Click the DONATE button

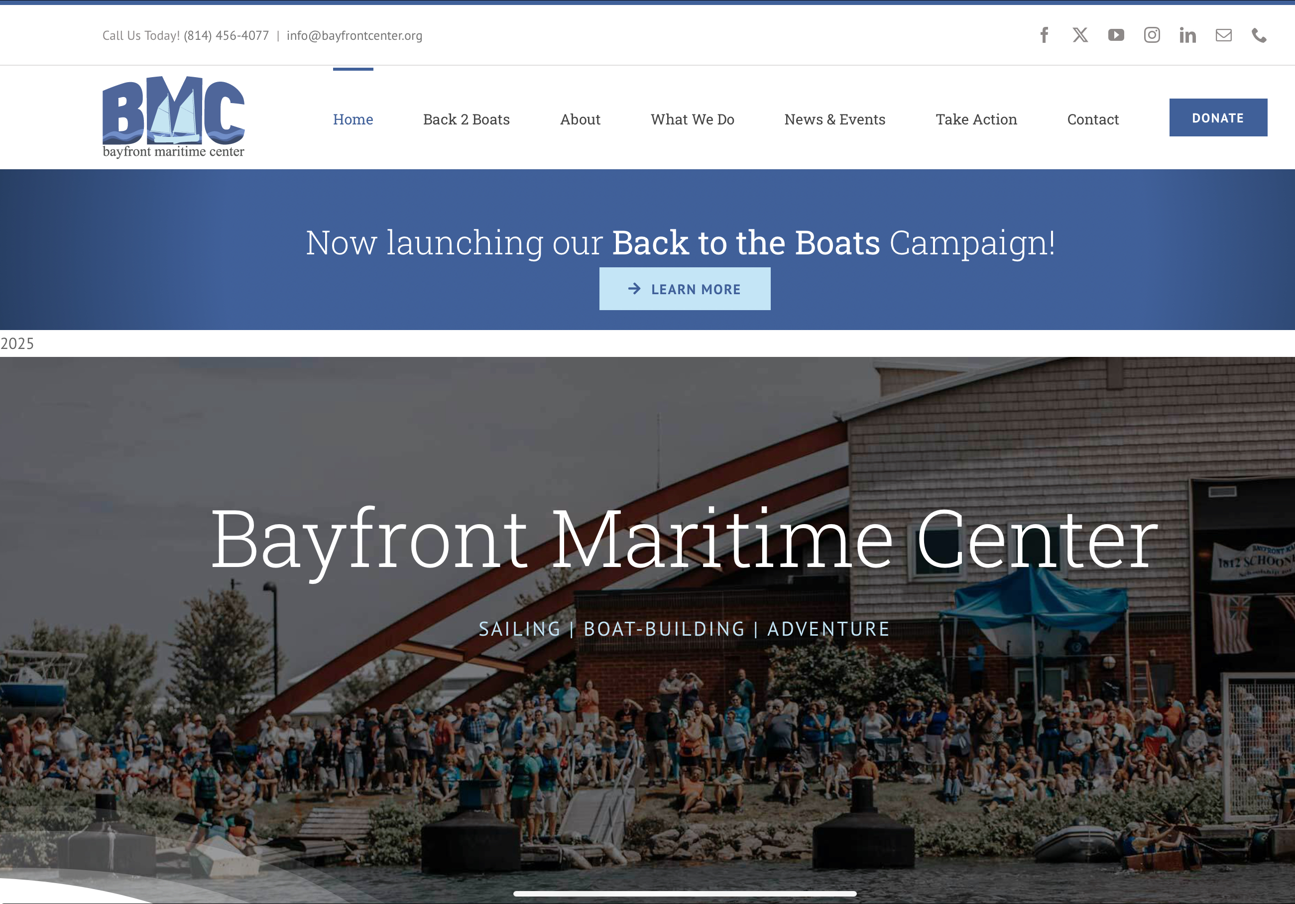pos(1218,117)
